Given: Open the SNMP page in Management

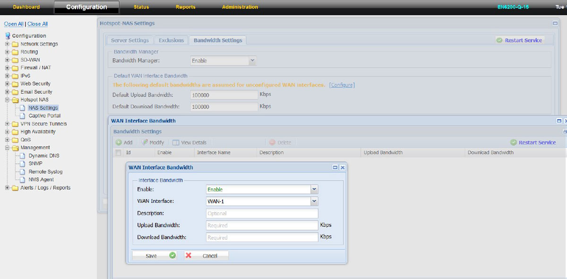Looking at the screenshot, I should point(35,164).
